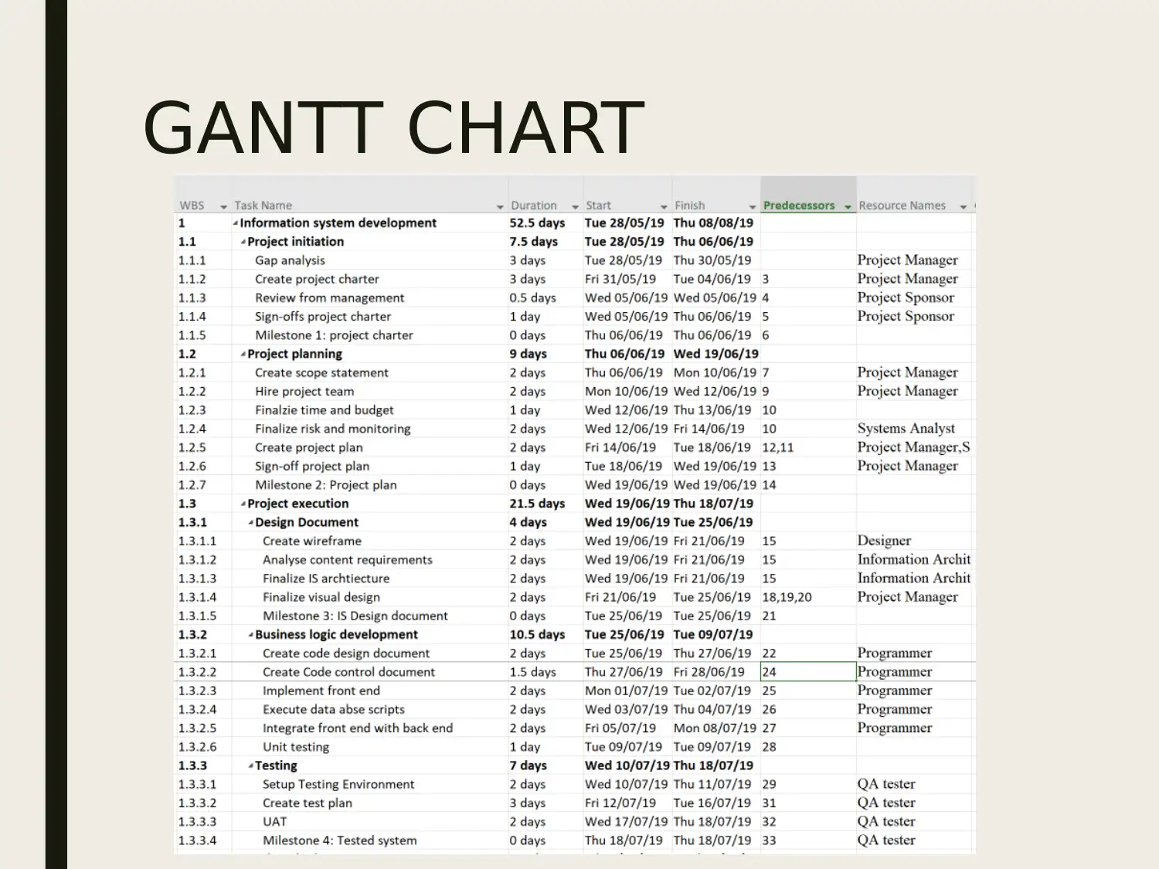Select Milestone 2: Project plan row
Image resolution: width=1159 pixels, height=869 pixels.
pos(326,485)
